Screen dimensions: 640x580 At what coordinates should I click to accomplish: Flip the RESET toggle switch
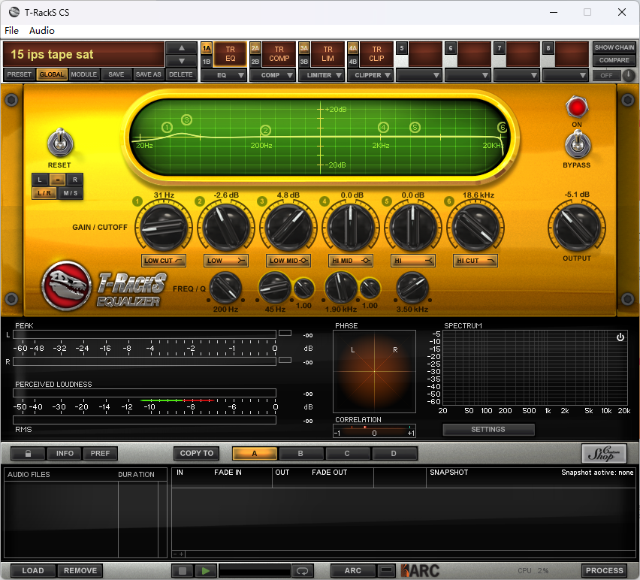point(60,143)
